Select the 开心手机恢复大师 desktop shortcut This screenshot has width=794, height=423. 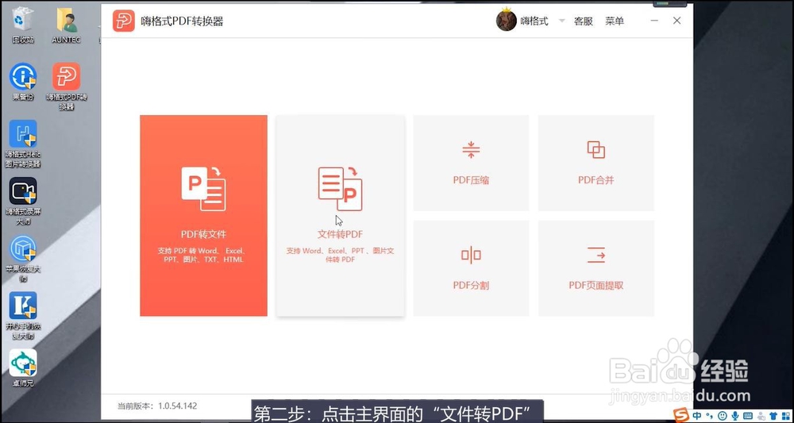click(23, 316)
